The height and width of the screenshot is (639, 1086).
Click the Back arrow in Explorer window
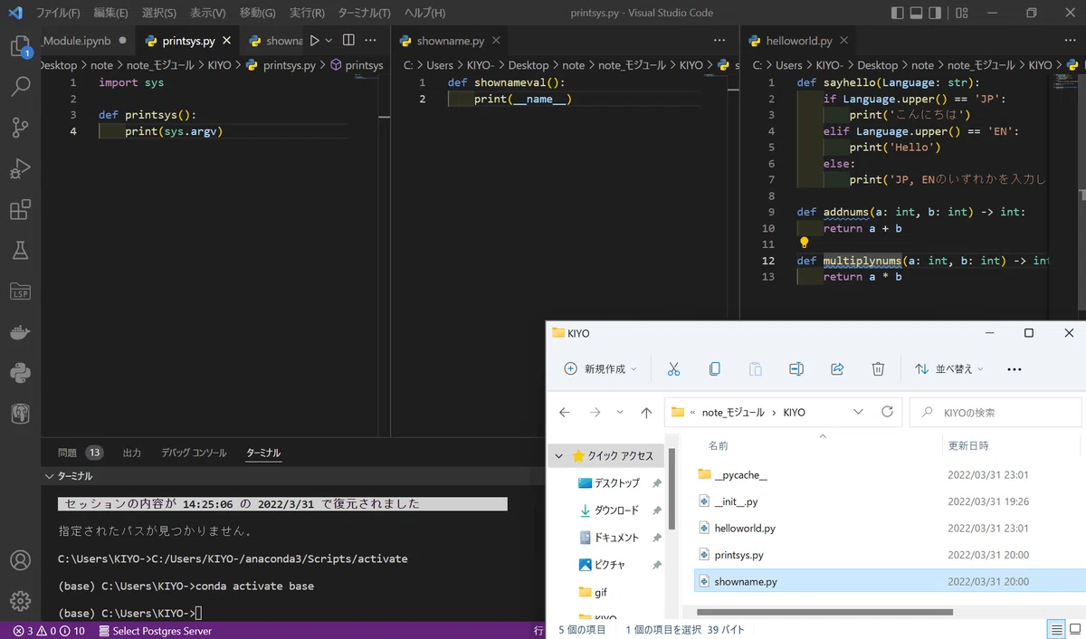coord(565,412)
